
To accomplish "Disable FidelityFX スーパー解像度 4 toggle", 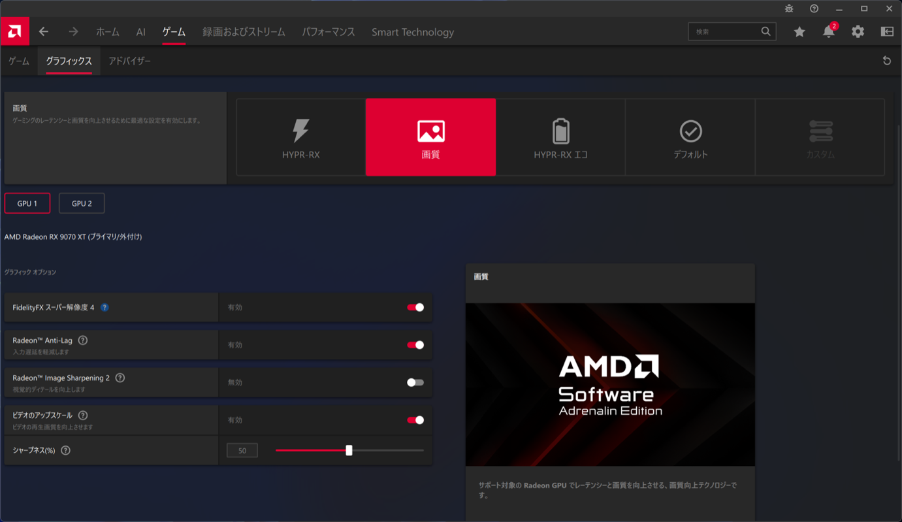I will pos(415,307).
